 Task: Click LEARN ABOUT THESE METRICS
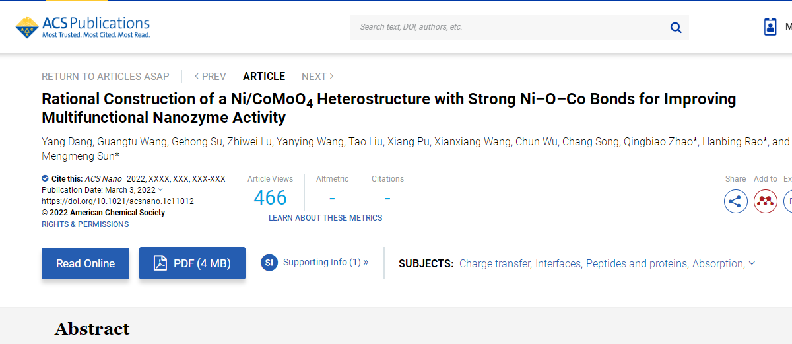[x=325, y=218]
